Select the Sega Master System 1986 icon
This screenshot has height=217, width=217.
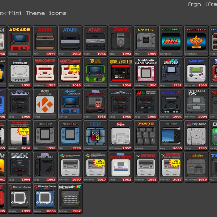click(95, 104)
